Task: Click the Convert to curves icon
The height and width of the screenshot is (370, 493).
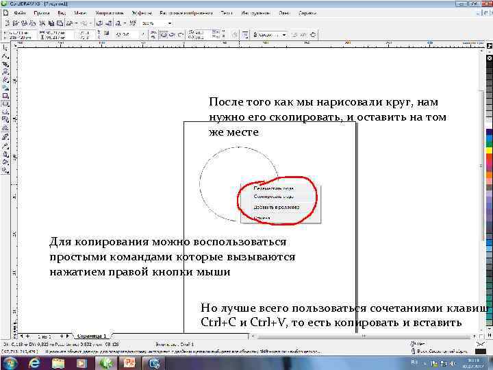Action: click(313, 35)
